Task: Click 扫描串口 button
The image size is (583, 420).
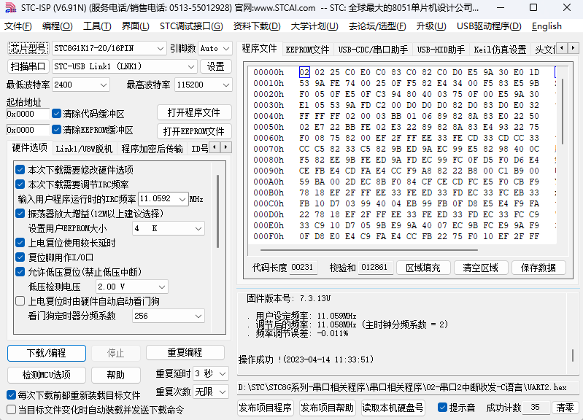Action: (28, 66)
